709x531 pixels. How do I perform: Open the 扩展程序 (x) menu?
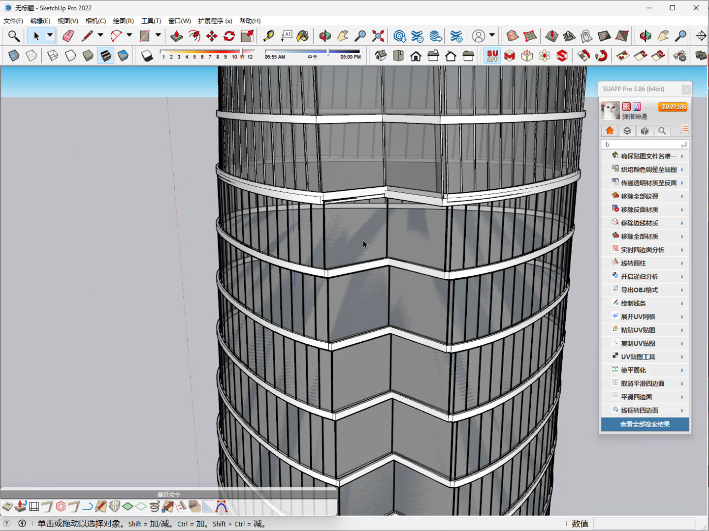(215, 21)
